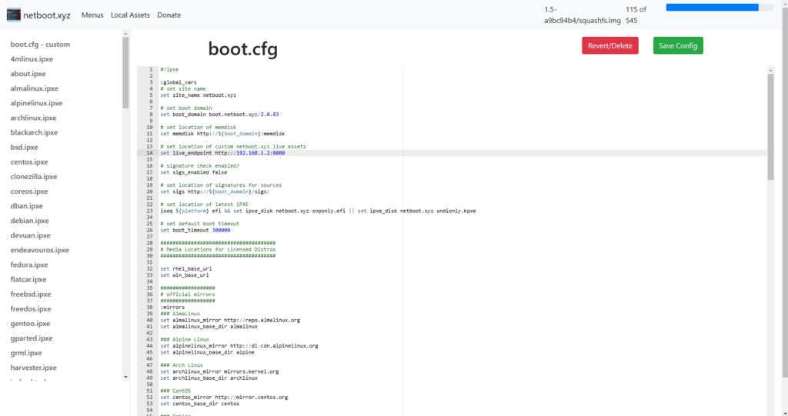
Task: Open gentoo.ipxe in the file list
Action: 30,324
